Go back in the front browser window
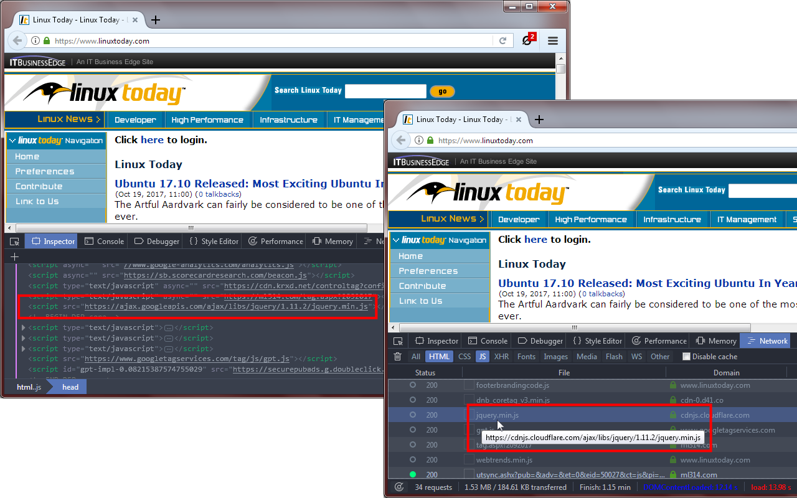Screen dimensions: 797x498 point(402,140)
